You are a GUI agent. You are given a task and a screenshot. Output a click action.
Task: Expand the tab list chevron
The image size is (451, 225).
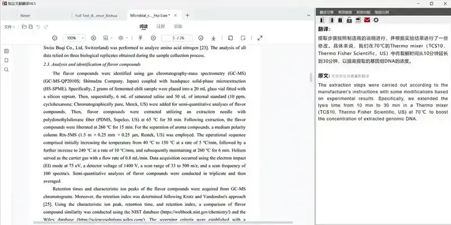tap(308, 16)
